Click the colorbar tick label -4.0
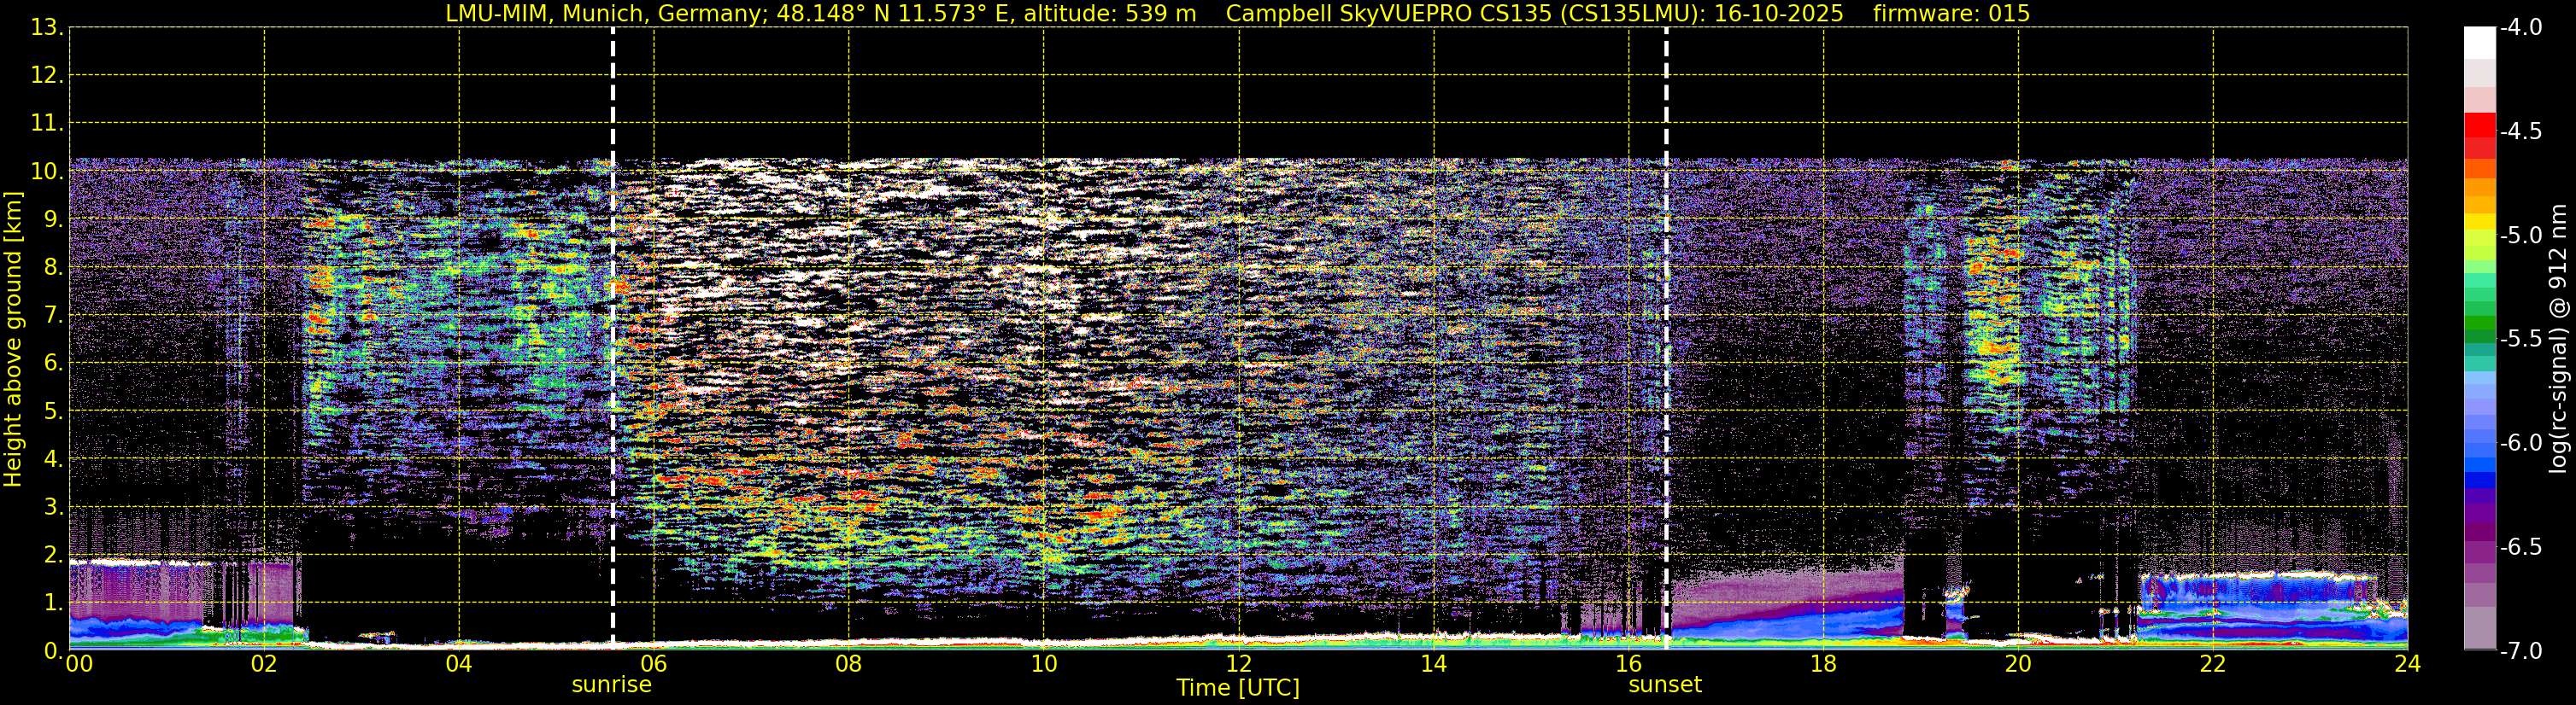2576x705 pixels. pos(2521,28)
